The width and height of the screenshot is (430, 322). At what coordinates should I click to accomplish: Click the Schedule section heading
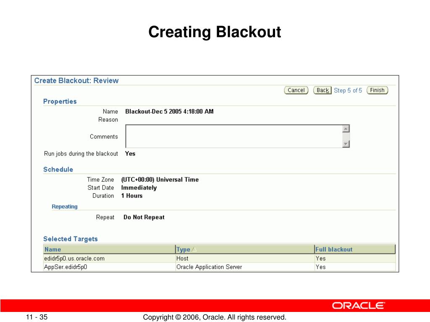[58, 169]
